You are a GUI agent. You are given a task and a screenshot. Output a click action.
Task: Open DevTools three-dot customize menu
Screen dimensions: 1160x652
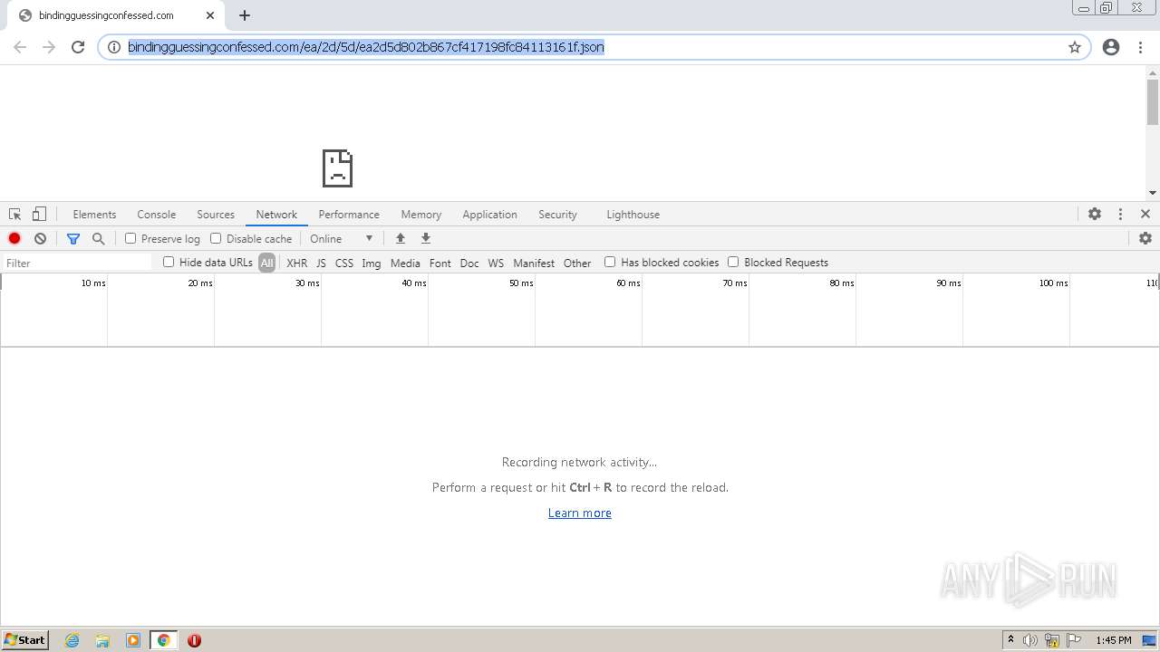[1120, 214]
